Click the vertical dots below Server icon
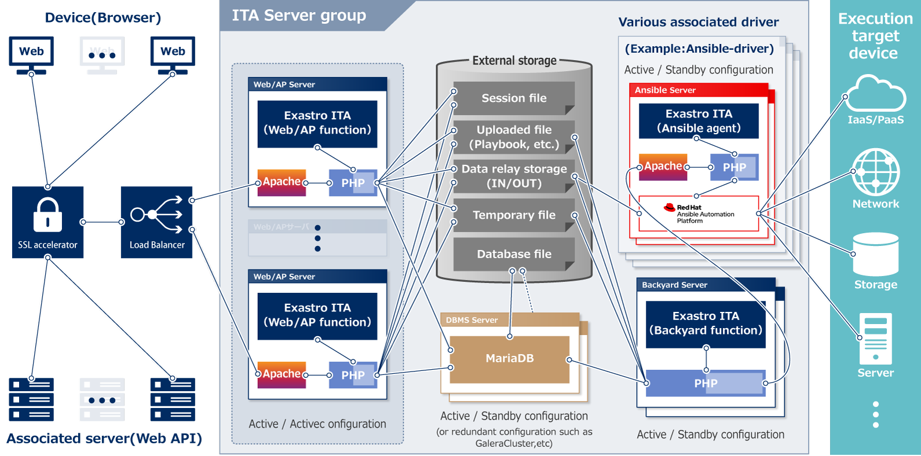 point(875,415)
